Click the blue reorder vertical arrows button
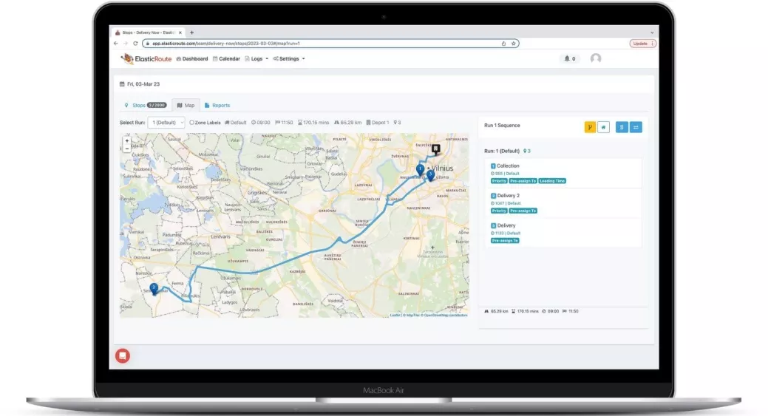Screen dimensions: 768x416 [x=622, y=127]
